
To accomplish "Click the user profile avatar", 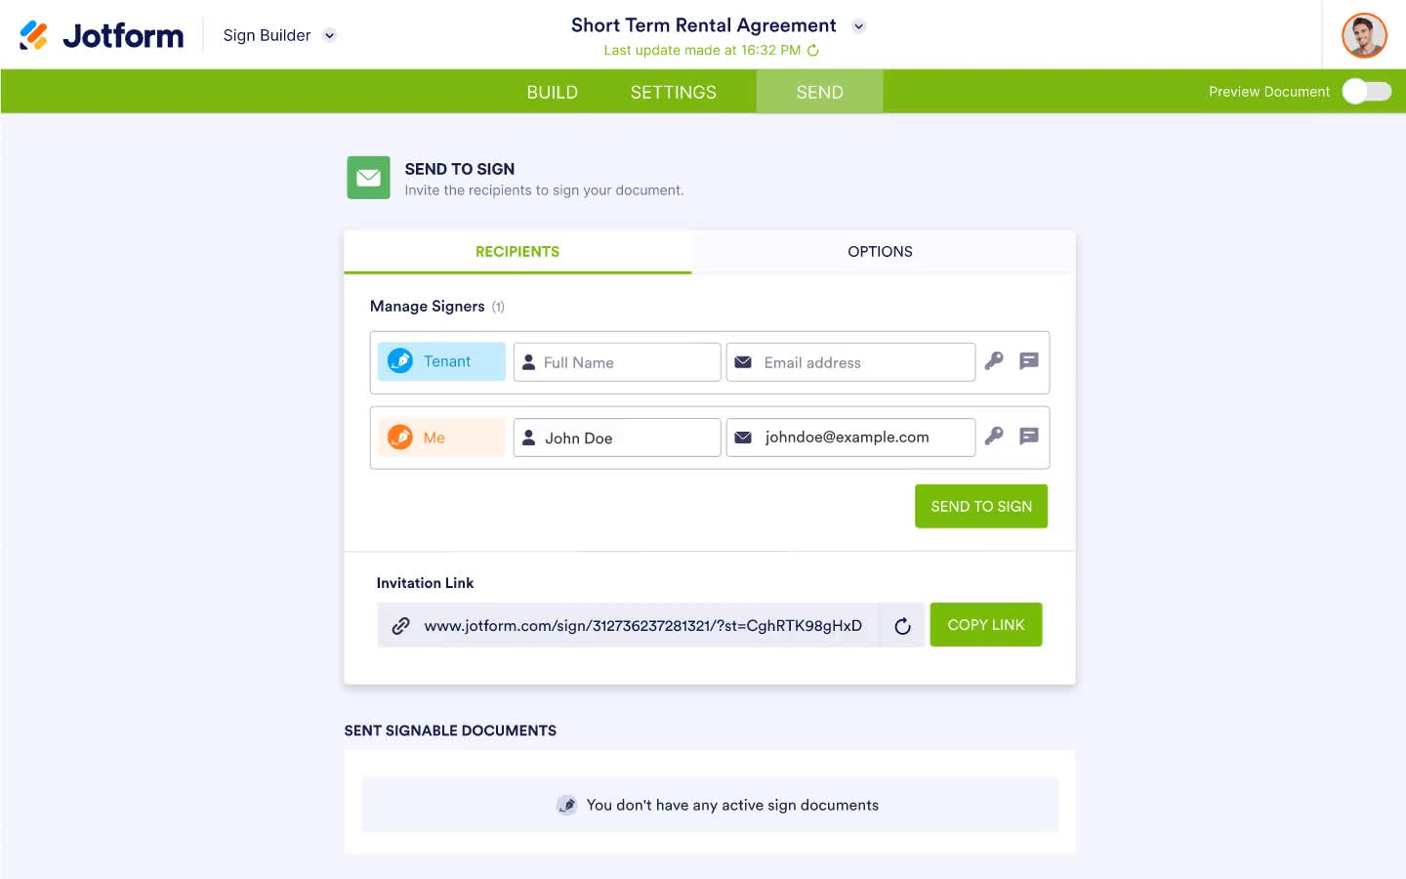I will 1363,35.
